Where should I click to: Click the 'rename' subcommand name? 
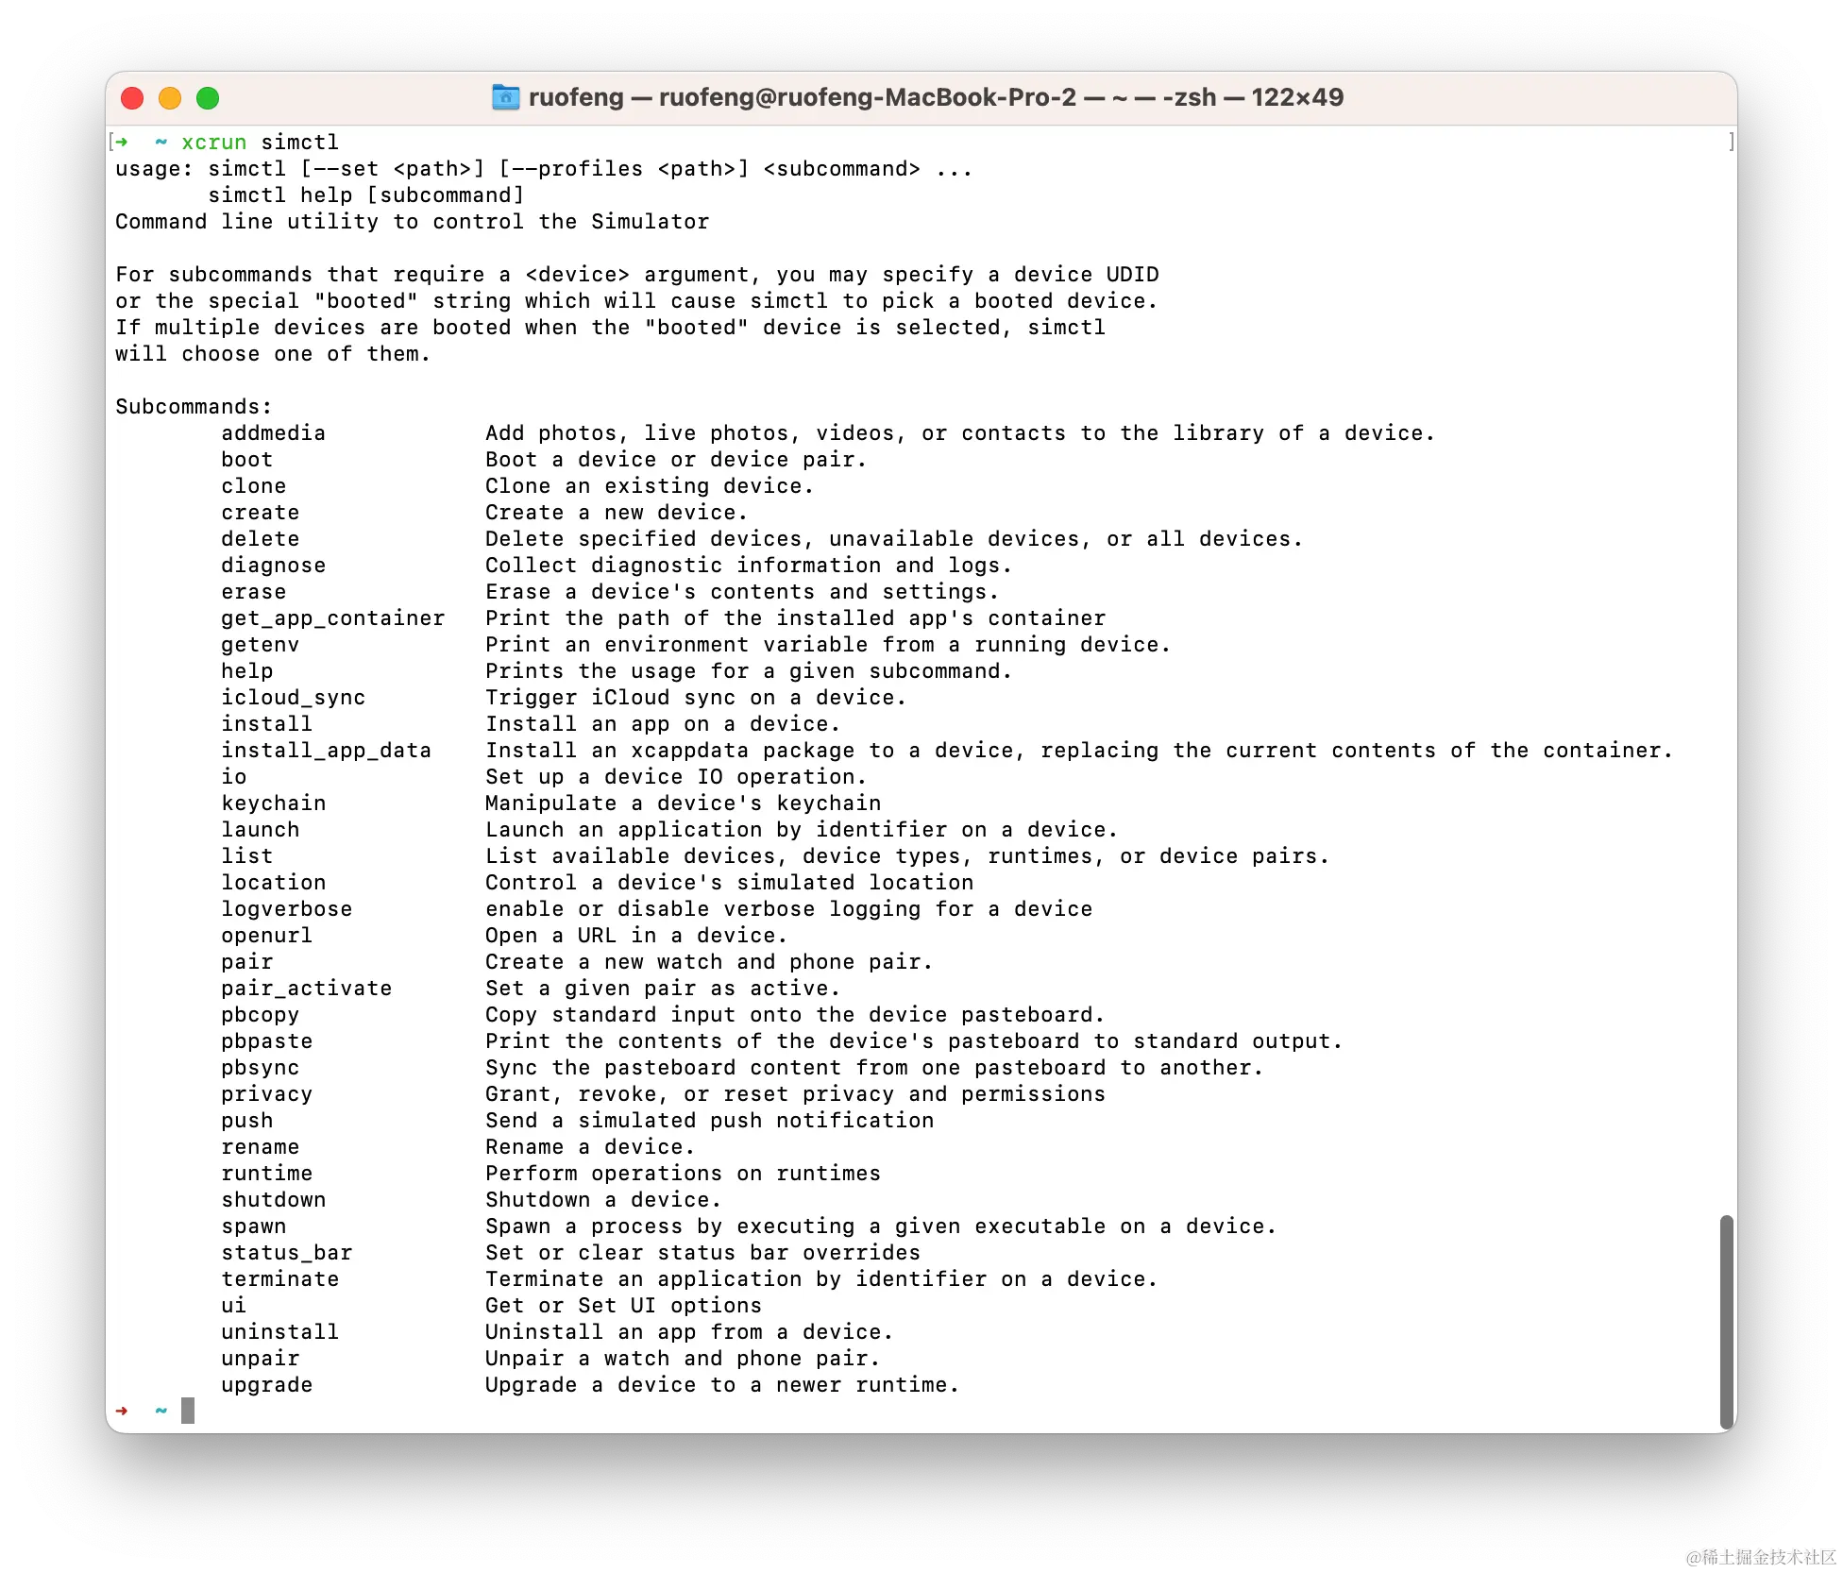[x=261, y=1147]
